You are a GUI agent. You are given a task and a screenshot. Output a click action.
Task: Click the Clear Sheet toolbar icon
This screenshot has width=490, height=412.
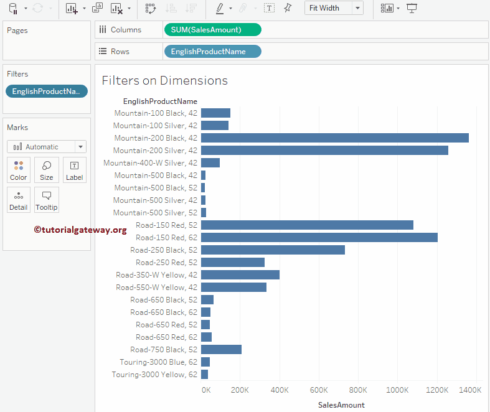tap(116, 8)
